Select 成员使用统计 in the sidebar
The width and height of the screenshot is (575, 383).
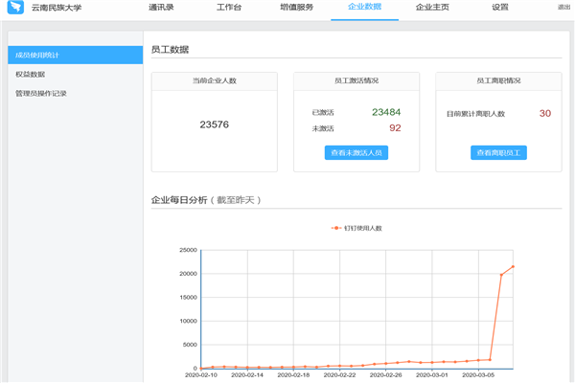[75, 55]
